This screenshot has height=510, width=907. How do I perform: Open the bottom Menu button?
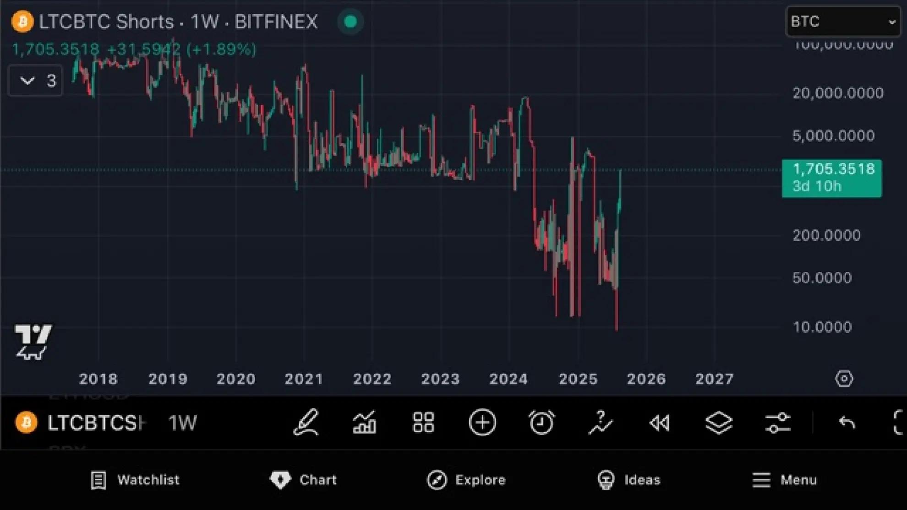coord(784,480)
